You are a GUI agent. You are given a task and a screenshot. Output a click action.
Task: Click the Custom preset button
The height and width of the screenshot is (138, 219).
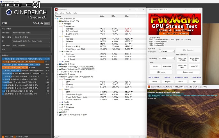(188, 72)
